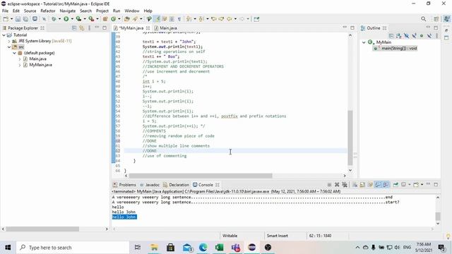Click the Coverage run toolbar icon

click(x=78, y=19)
